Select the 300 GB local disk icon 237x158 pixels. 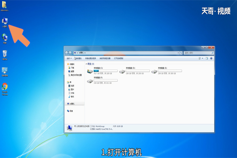point(154,71)
